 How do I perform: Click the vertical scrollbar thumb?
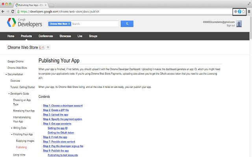(x=251, y=27)
